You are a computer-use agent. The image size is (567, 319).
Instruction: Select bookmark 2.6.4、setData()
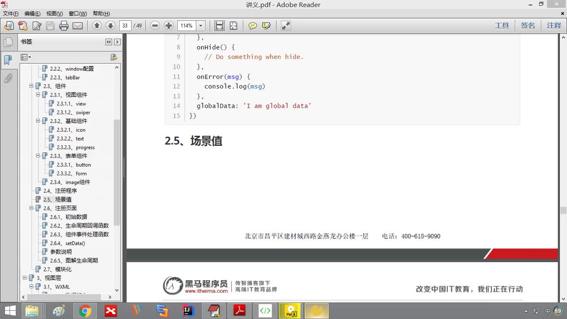[x=67, y=243]
